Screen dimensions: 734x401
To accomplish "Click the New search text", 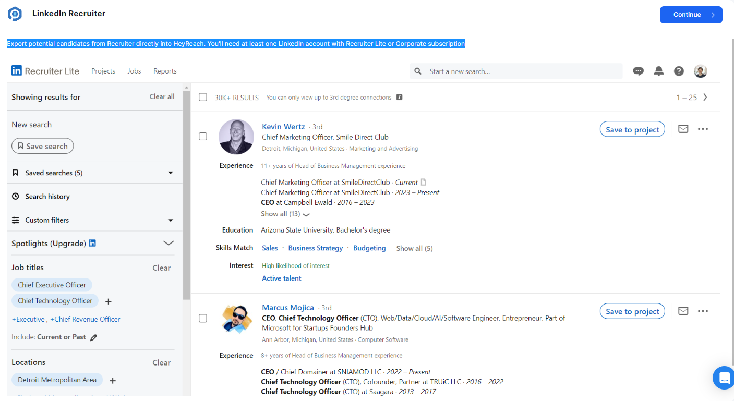I will (31, 125).
